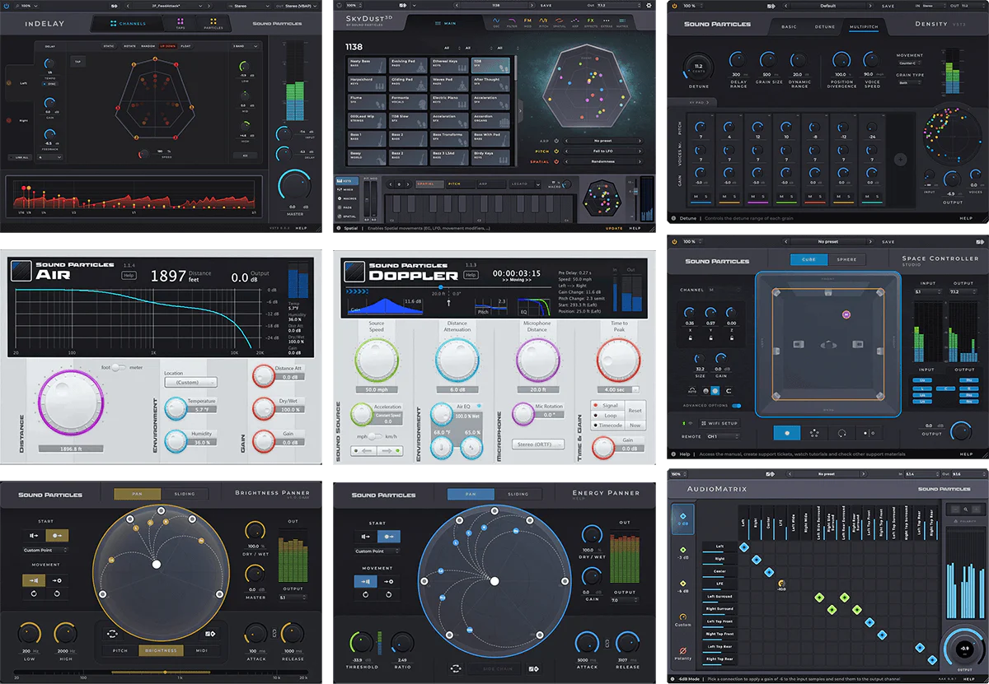989x684 pixels.
Task: Select the Up-Down movement mode in InDelay
Action: click(170, 46)
